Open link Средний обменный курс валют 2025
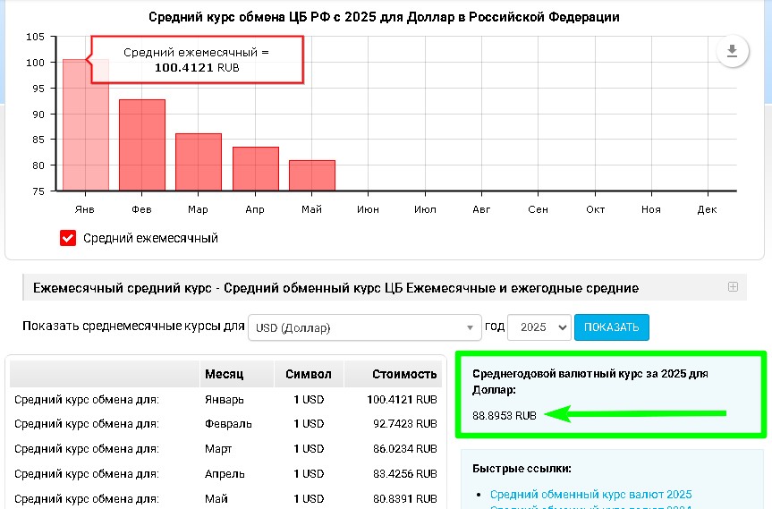The height and width of the screenshot is (509, 772). 590,495
